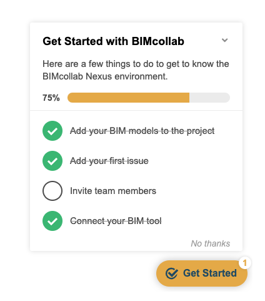Collapse the Get Started panel chevron
Viewport: 265px width, 301px height.
tap(224, 40)
